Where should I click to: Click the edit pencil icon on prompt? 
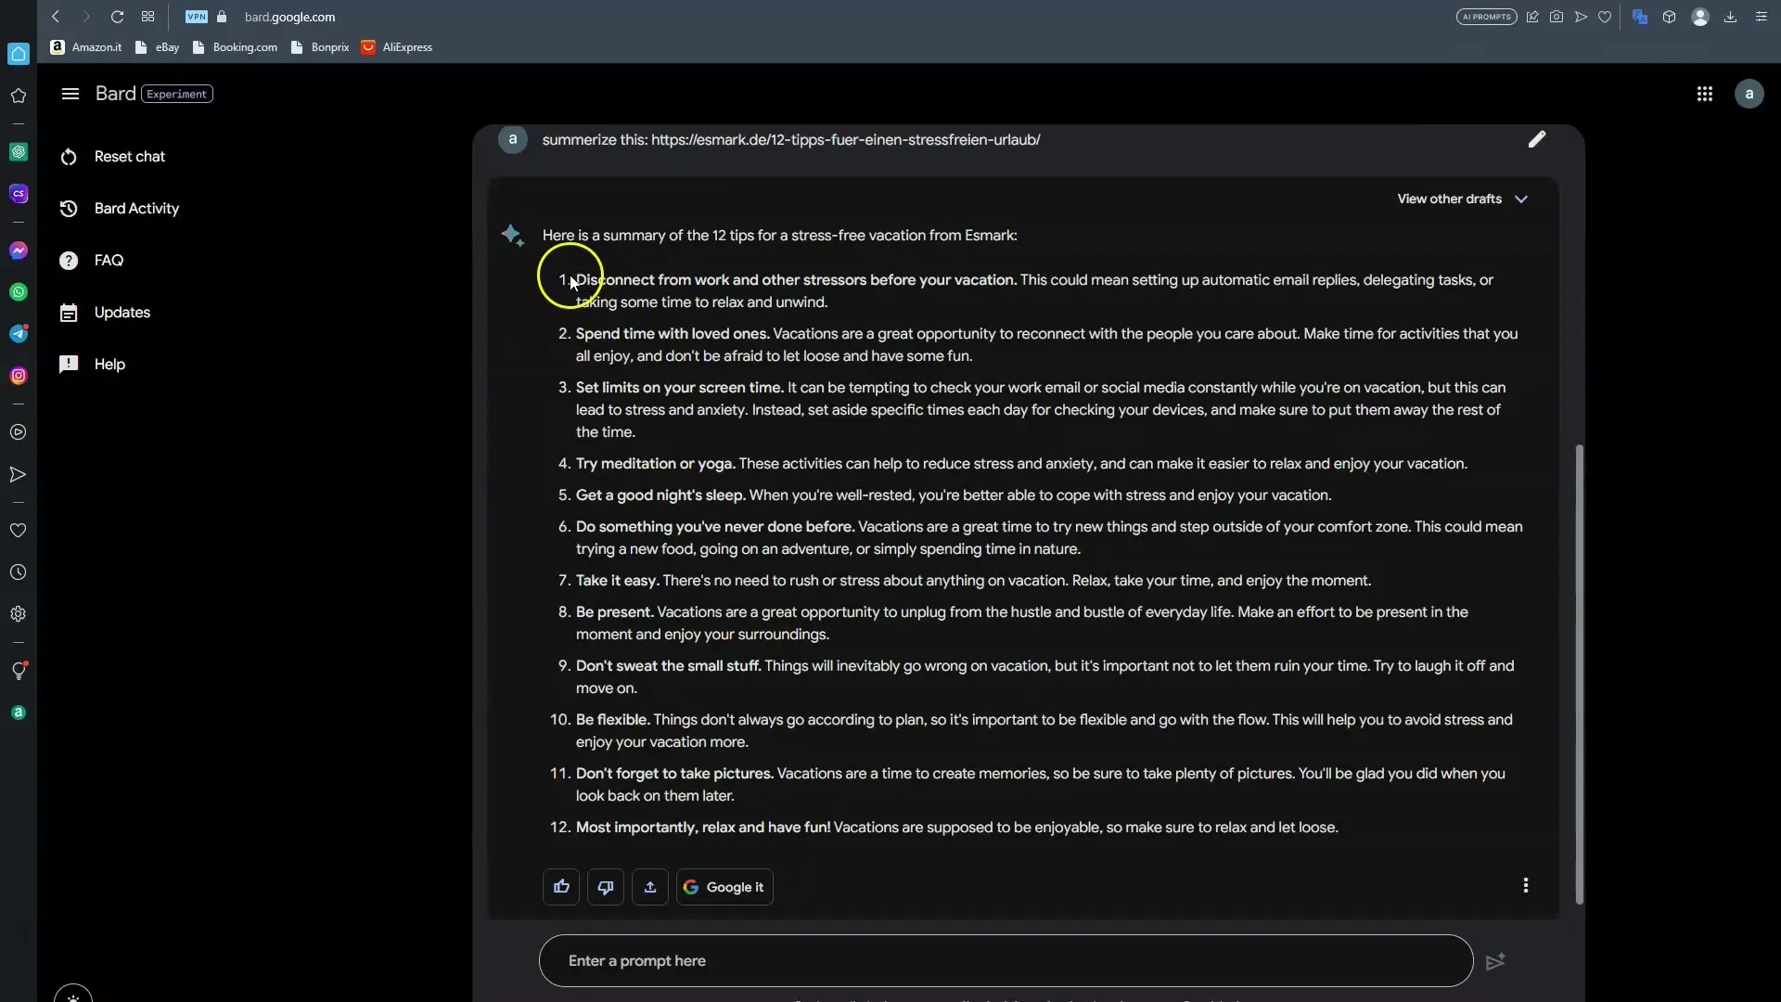pos(1538,138)
